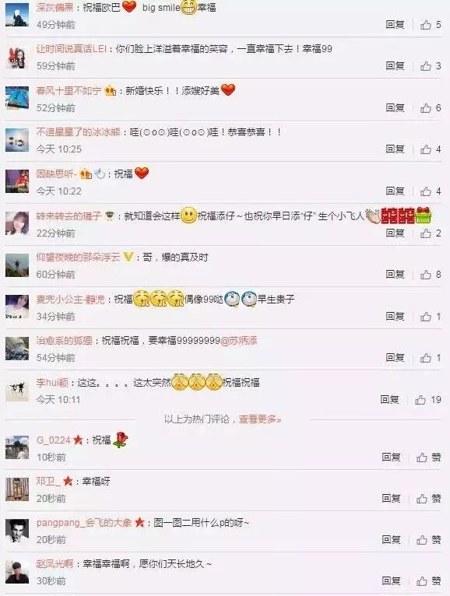This screenshot has height=596, width=450.
Task: Reply to 李hui颖's comment
Action: (389, 399)
